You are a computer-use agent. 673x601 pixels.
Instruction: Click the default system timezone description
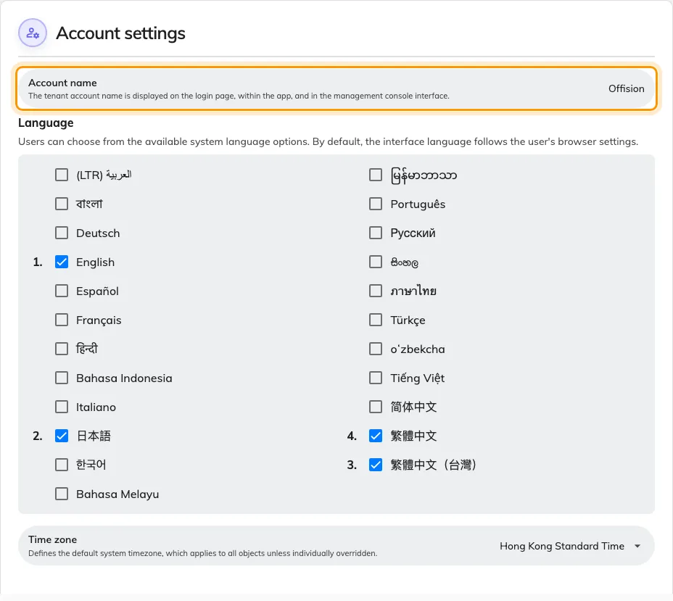click(202, 553)
